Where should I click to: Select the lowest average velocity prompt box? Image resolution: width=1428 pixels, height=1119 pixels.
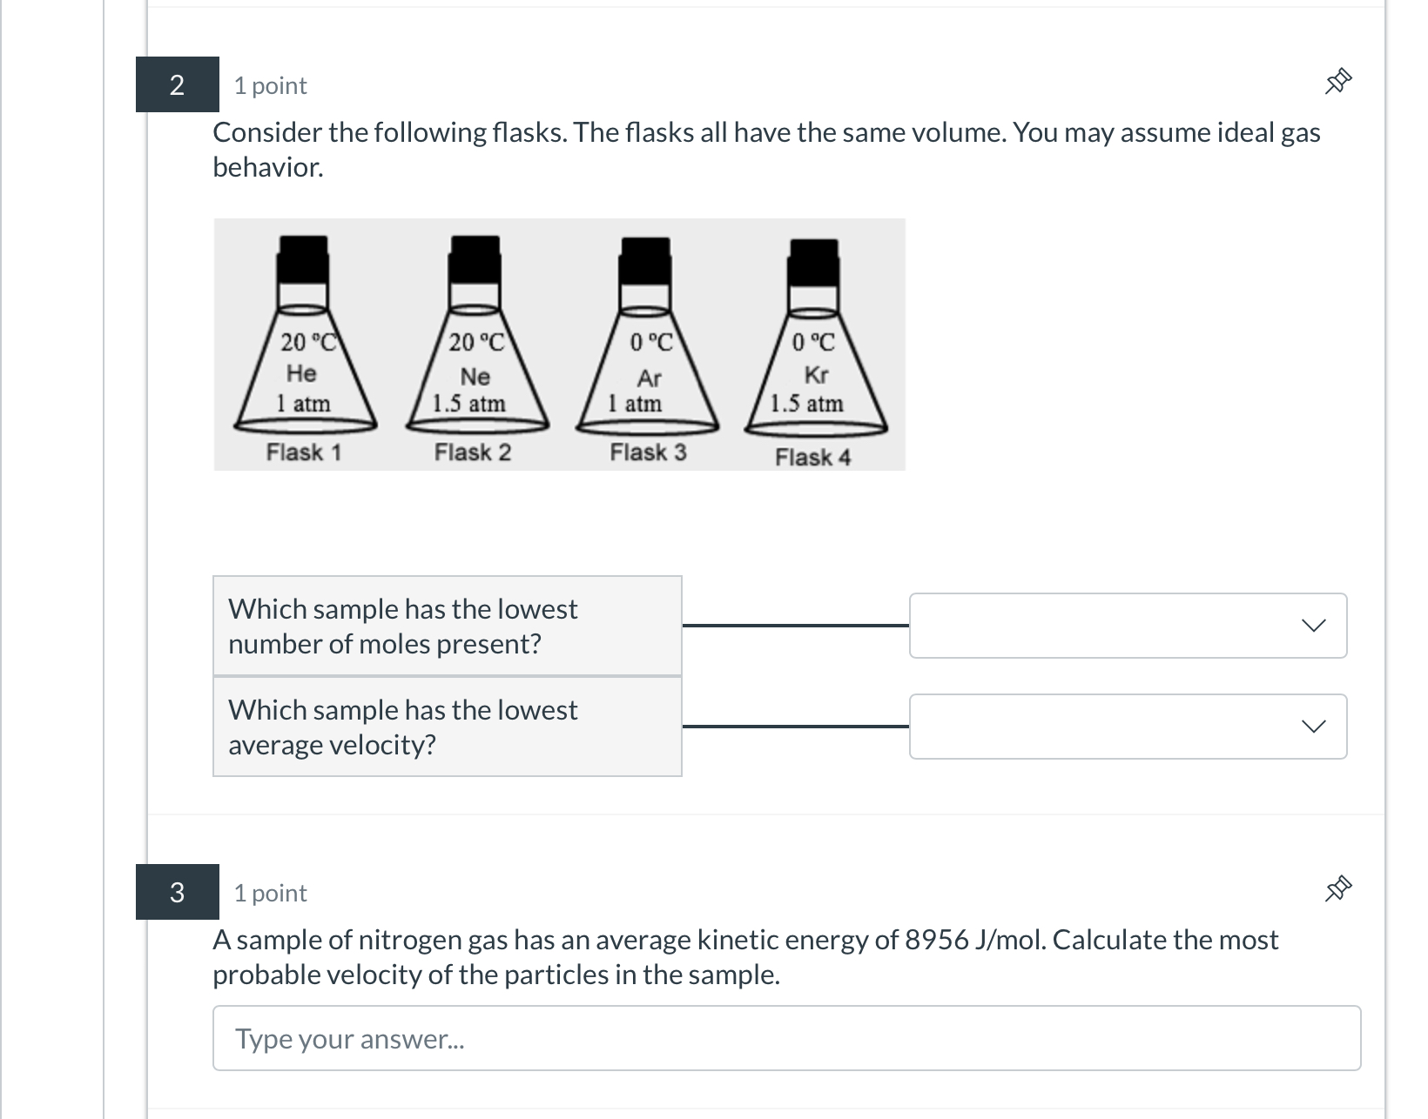pyautogui.click(x=446, y=727)
